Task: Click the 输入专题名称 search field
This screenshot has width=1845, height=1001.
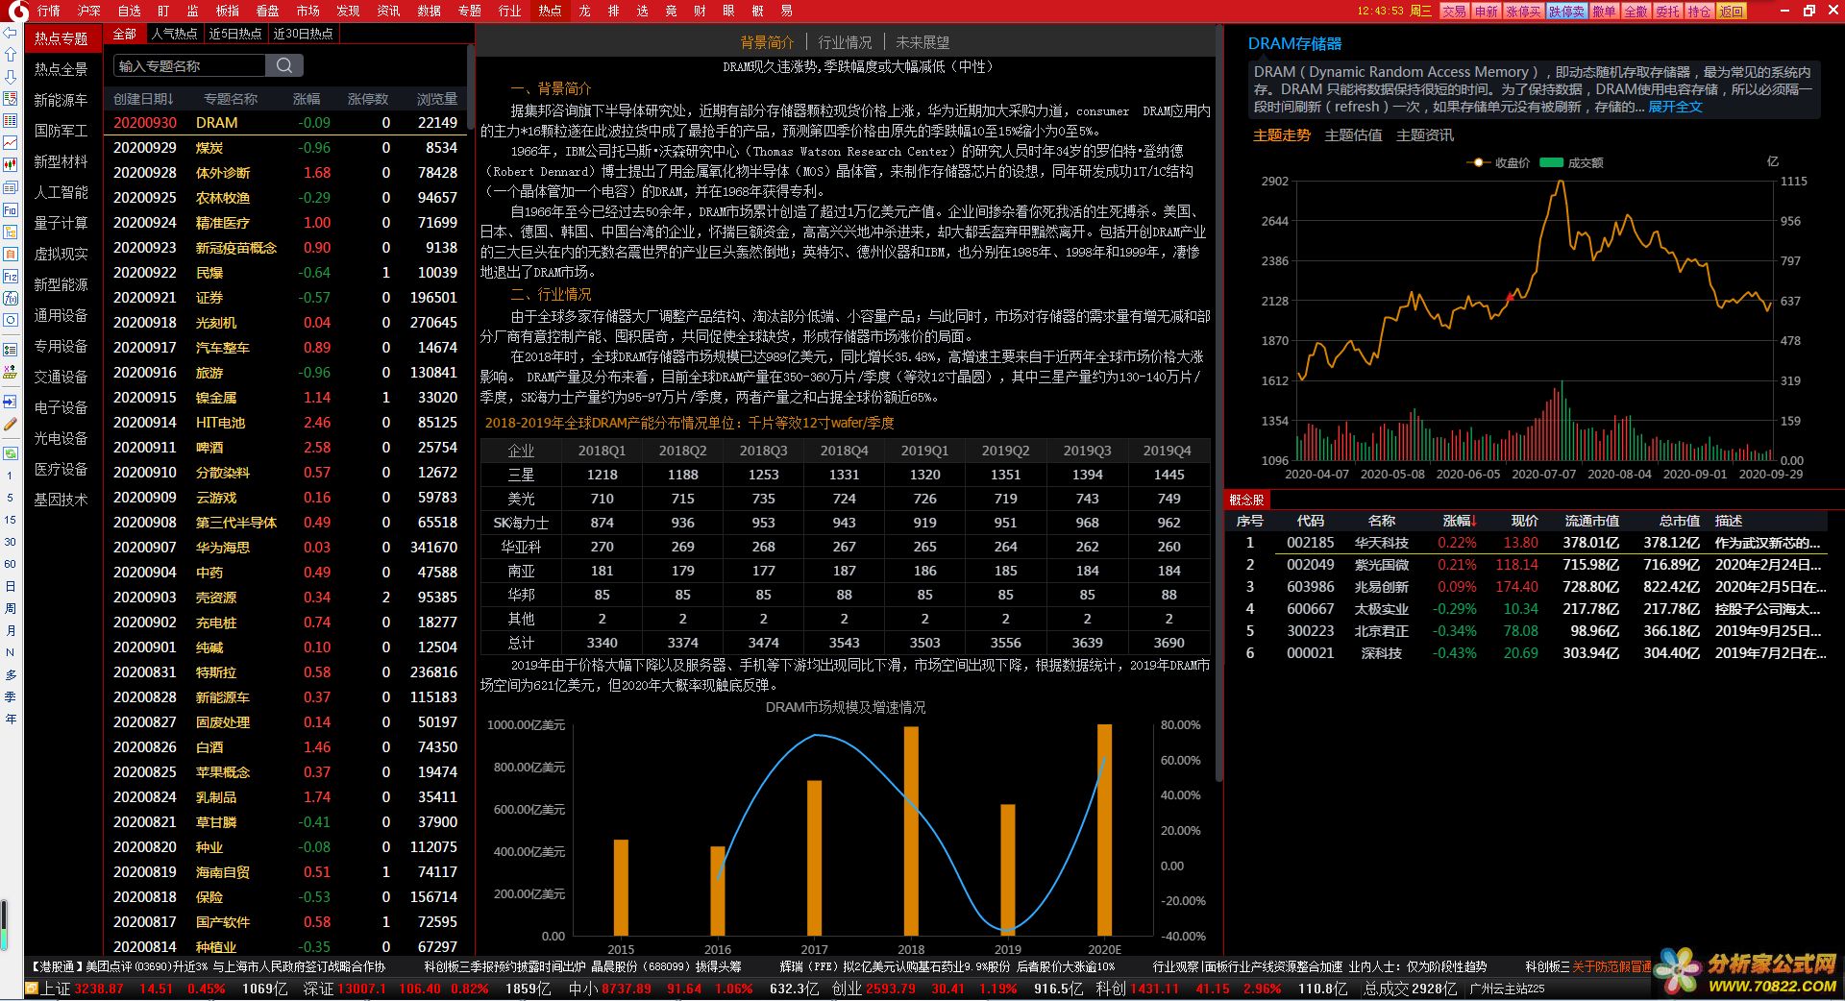Action: [x=189, y=65]
